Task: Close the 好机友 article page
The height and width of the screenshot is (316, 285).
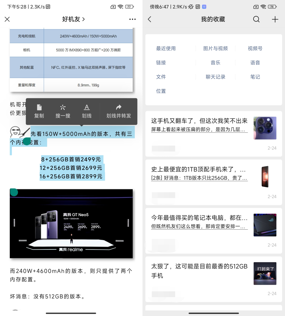Action: click(7, 19)
